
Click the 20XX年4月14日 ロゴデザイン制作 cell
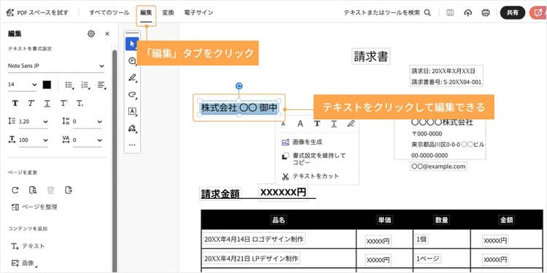click(x=254, y=240)
